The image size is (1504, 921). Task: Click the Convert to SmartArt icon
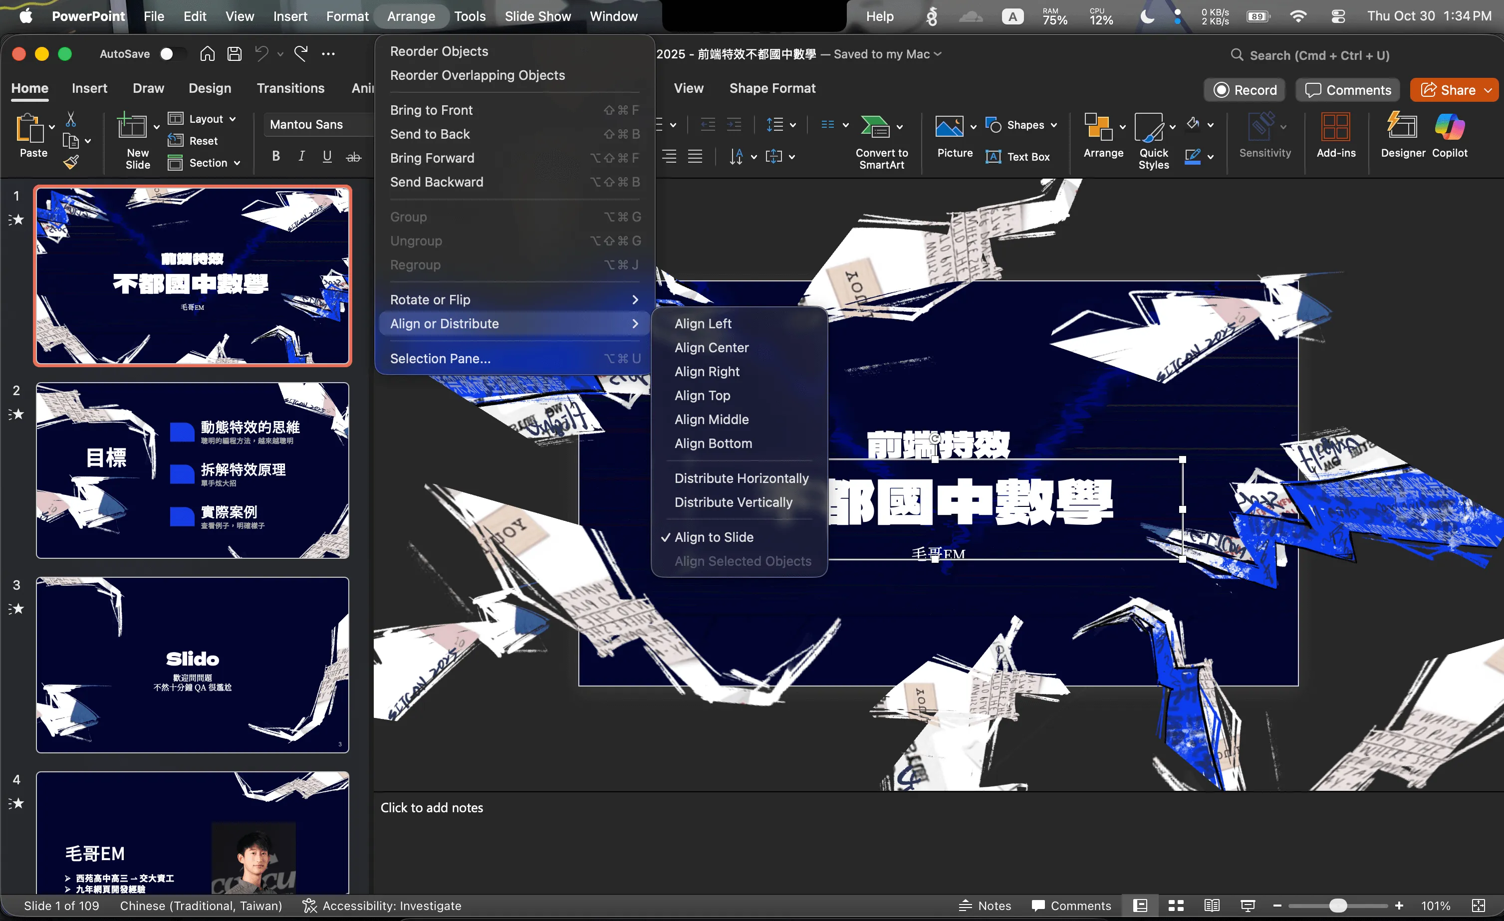[x=875, y=127]
